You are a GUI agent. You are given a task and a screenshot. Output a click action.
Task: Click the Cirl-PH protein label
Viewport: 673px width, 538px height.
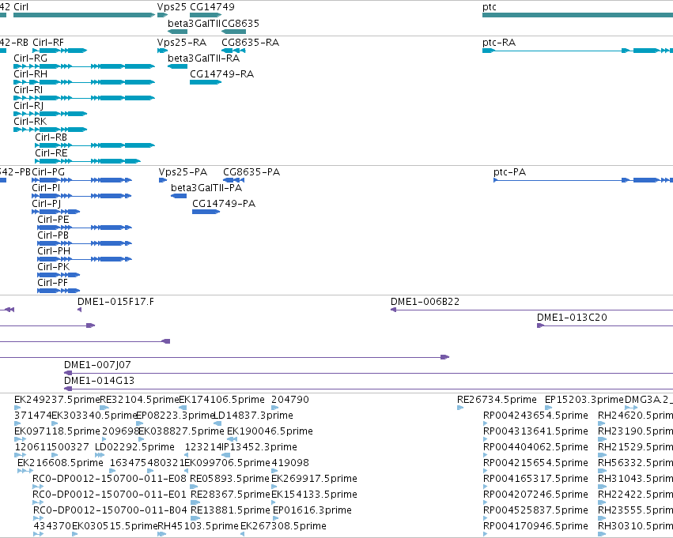tap(54, 251)
